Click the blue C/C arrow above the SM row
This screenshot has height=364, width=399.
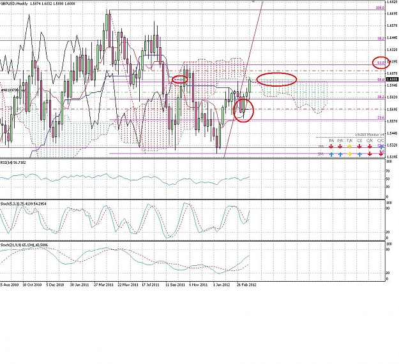coord(381,147)
